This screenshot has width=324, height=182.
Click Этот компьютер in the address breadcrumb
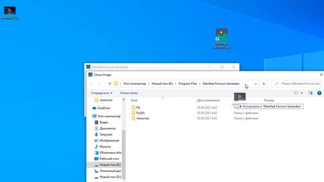[135, 84]
